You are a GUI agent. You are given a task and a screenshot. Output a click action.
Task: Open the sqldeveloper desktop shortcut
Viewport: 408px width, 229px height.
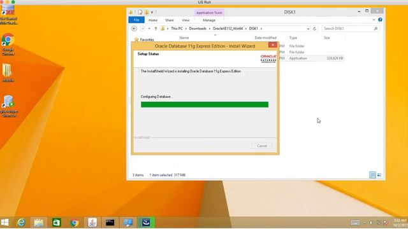click(x=8, y=106)
